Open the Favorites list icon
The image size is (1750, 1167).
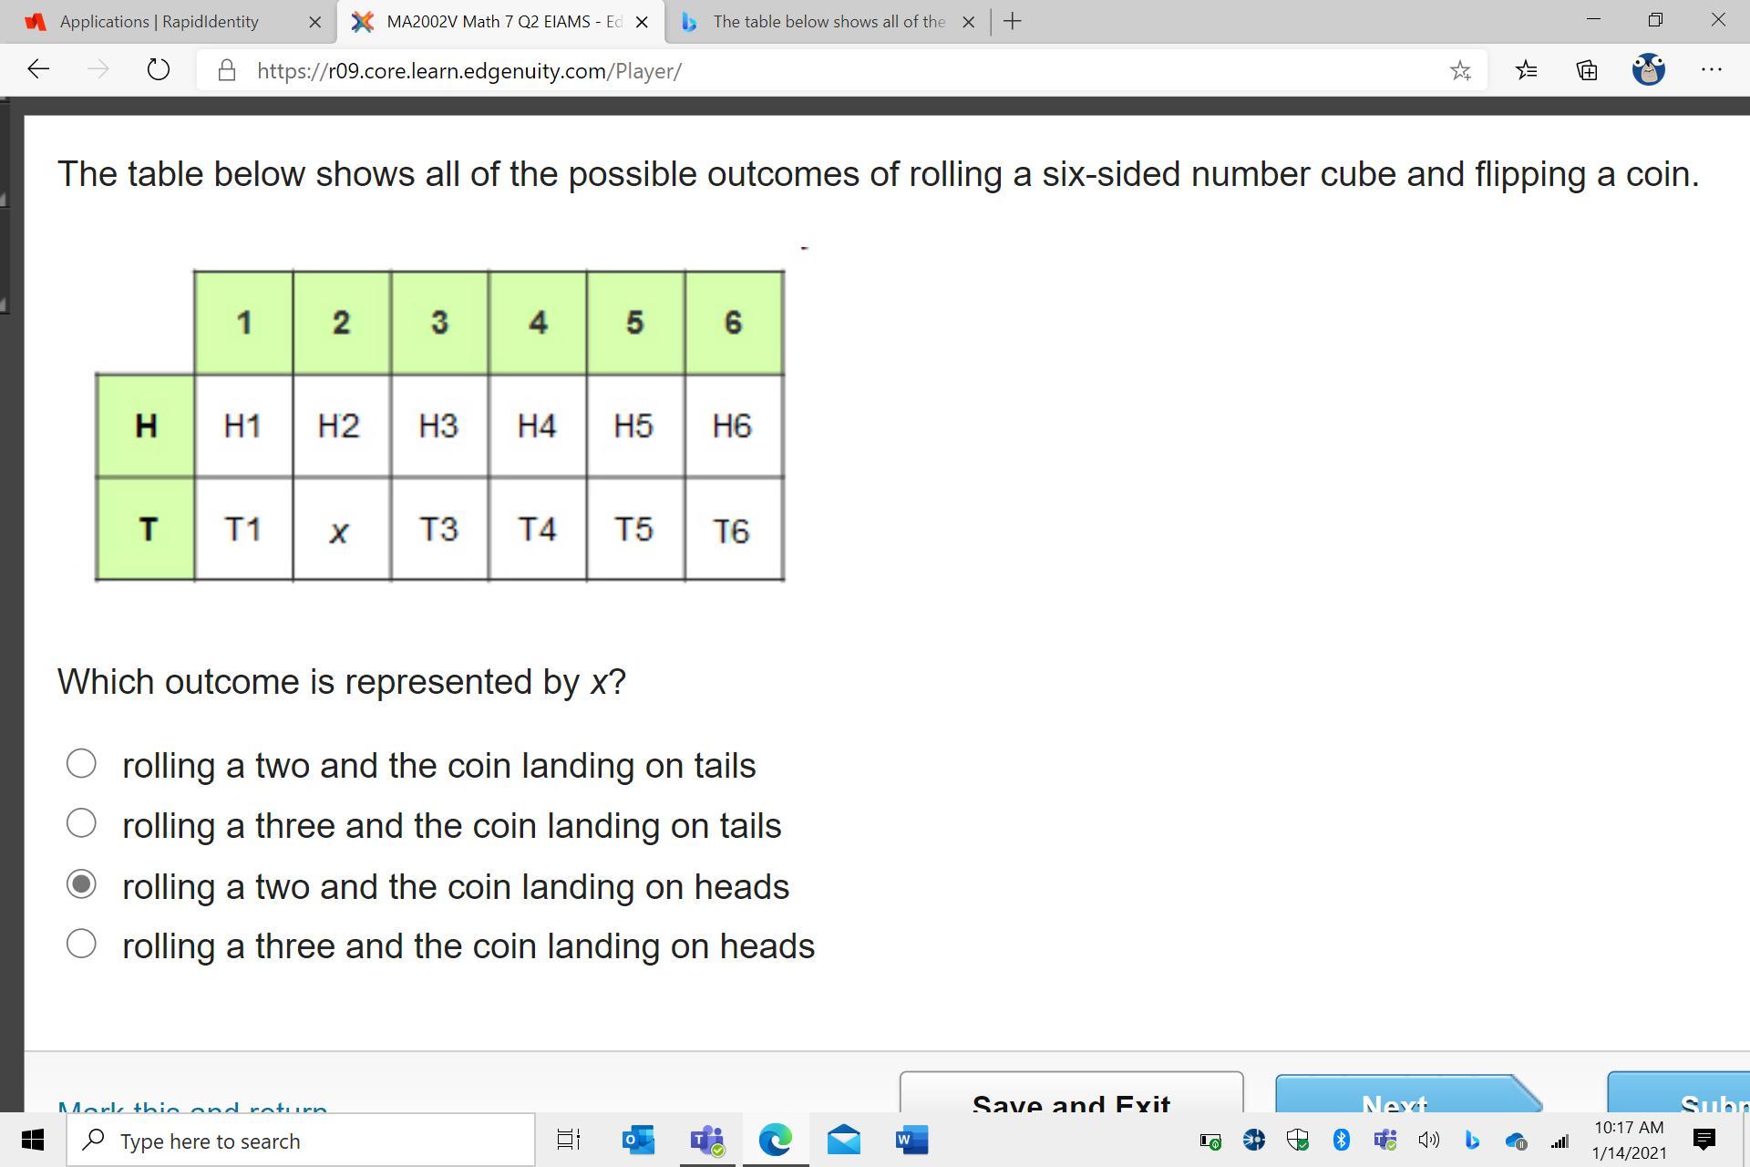1526,70
